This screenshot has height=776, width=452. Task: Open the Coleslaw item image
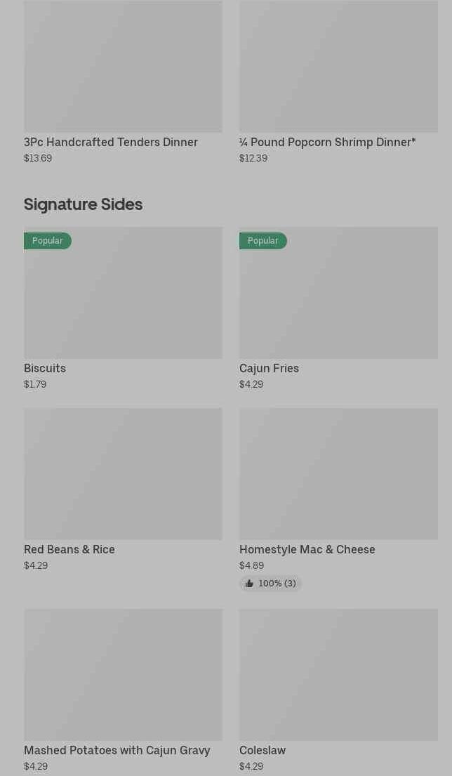point(338,674)
